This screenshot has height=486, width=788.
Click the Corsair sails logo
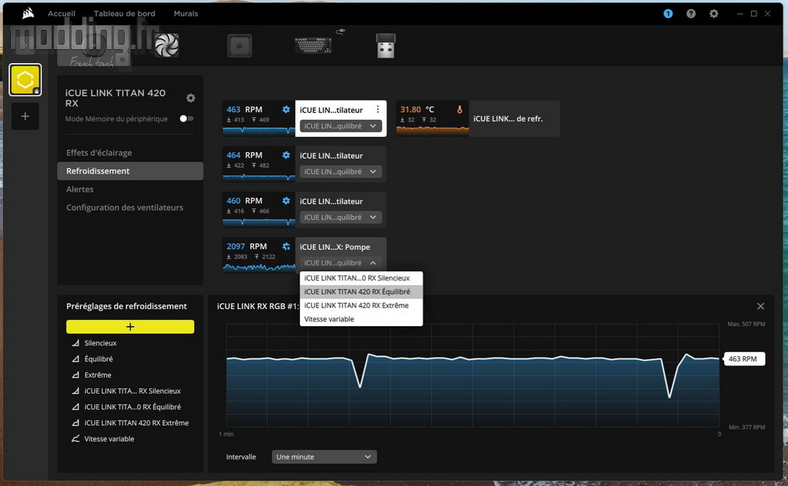(x=28, y=14)
